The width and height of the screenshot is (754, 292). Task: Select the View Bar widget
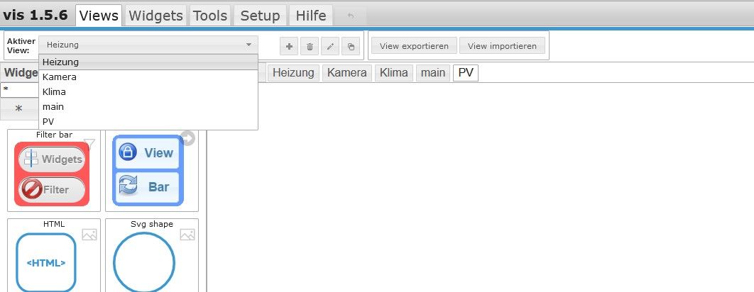pos(151,171)
